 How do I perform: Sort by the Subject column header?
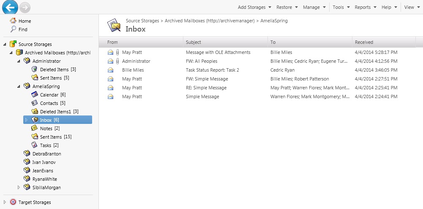[x=226, y=42]
